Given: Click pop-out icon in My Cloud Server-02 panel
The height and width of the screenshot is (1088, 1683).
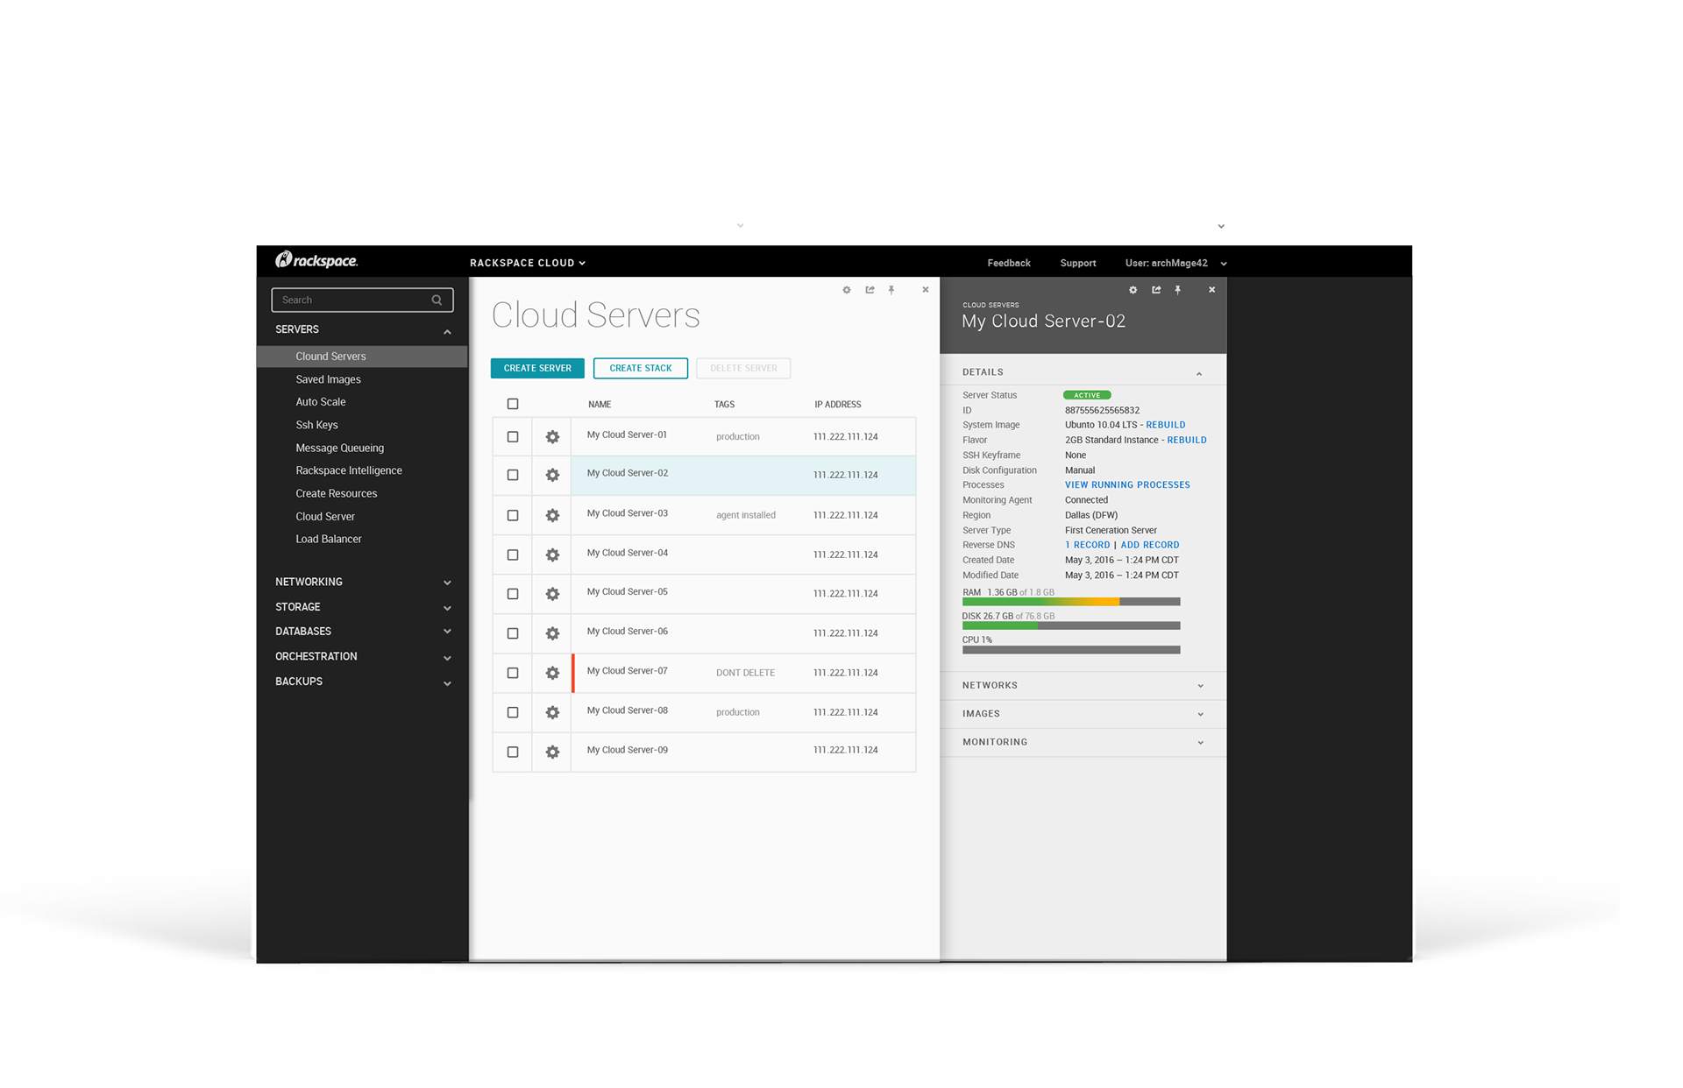Looking at the screenshot, I should pyautogui.click(x=1156, y=290).
